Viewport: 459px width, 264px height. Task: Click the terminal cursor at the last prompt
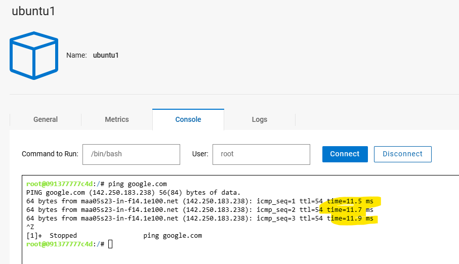(110, 245)
